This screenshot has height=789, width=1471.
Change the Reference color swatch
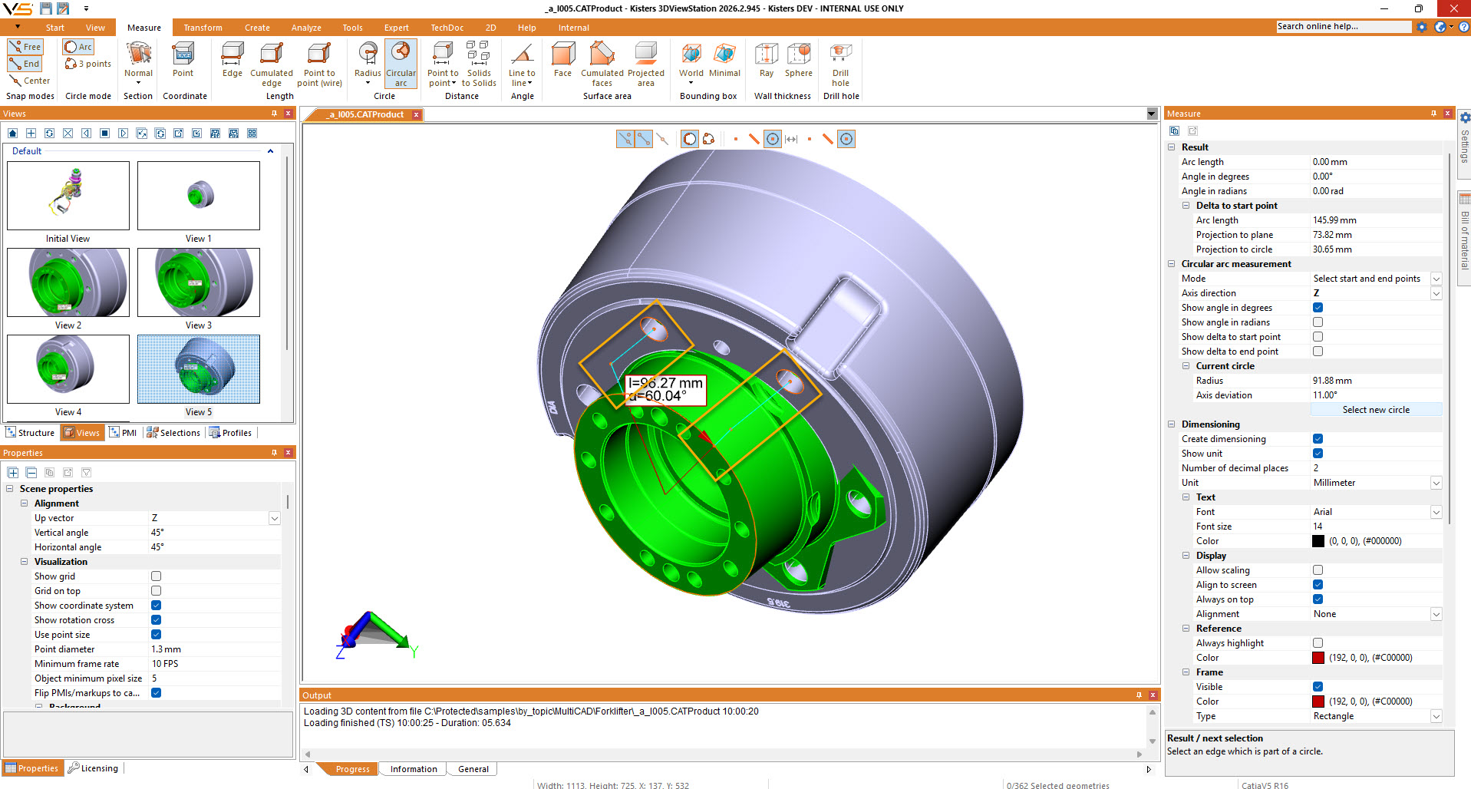(1318, 658)
